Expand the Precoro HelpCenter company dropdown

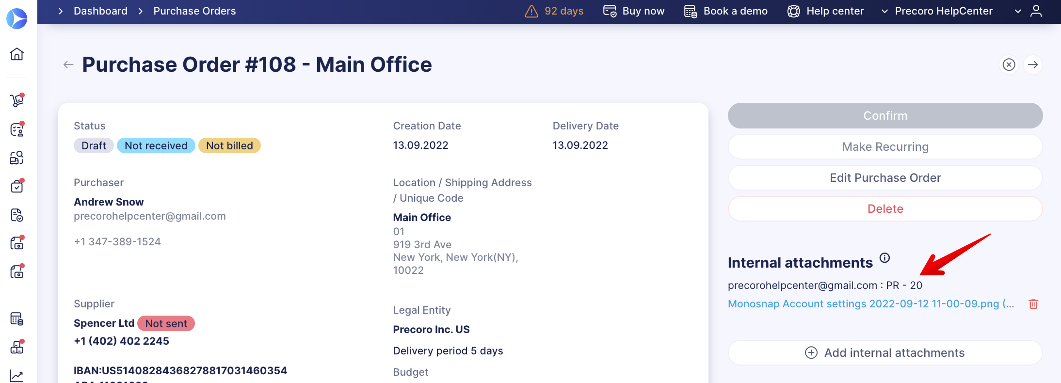936,11
